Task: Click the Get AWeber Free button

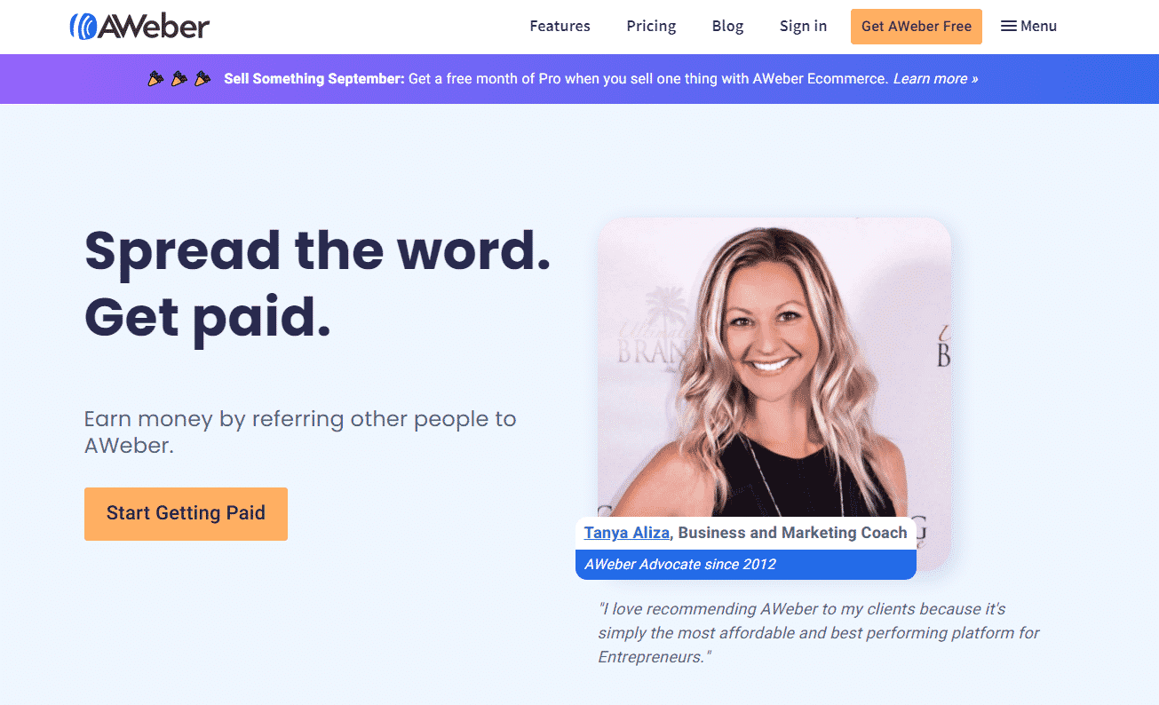Action: point(917,27)
